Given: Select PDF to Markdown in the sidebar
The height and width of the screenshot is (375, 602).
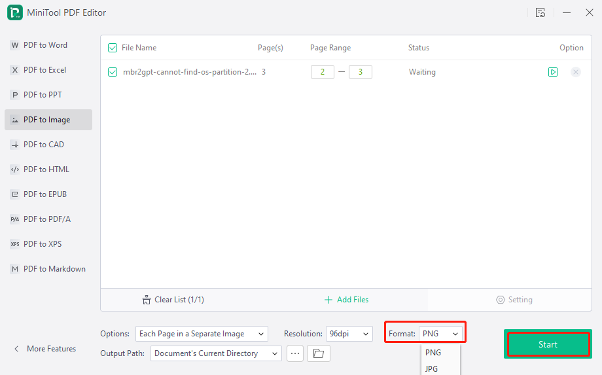Looking at the screenshot, I should pos(54,269).
